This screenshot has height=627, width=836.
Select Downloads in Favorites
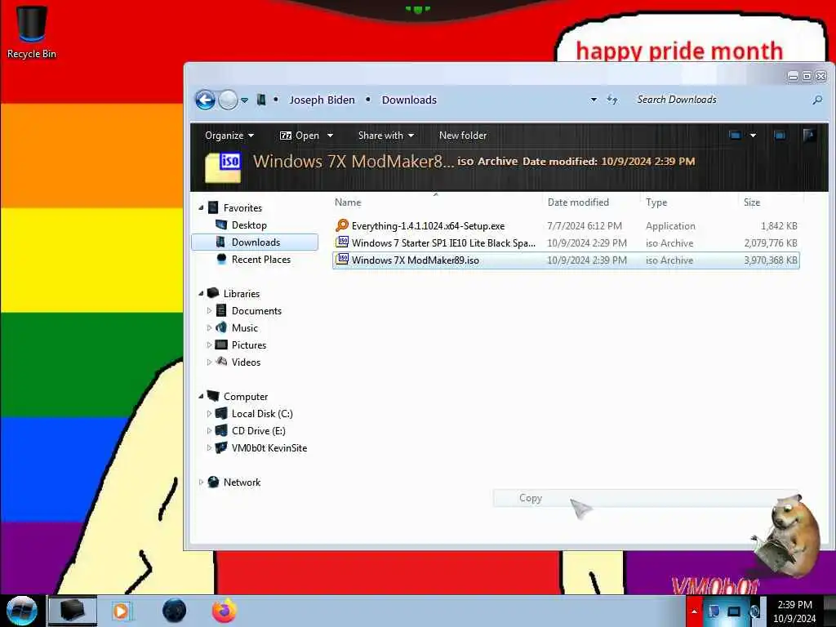255,242
